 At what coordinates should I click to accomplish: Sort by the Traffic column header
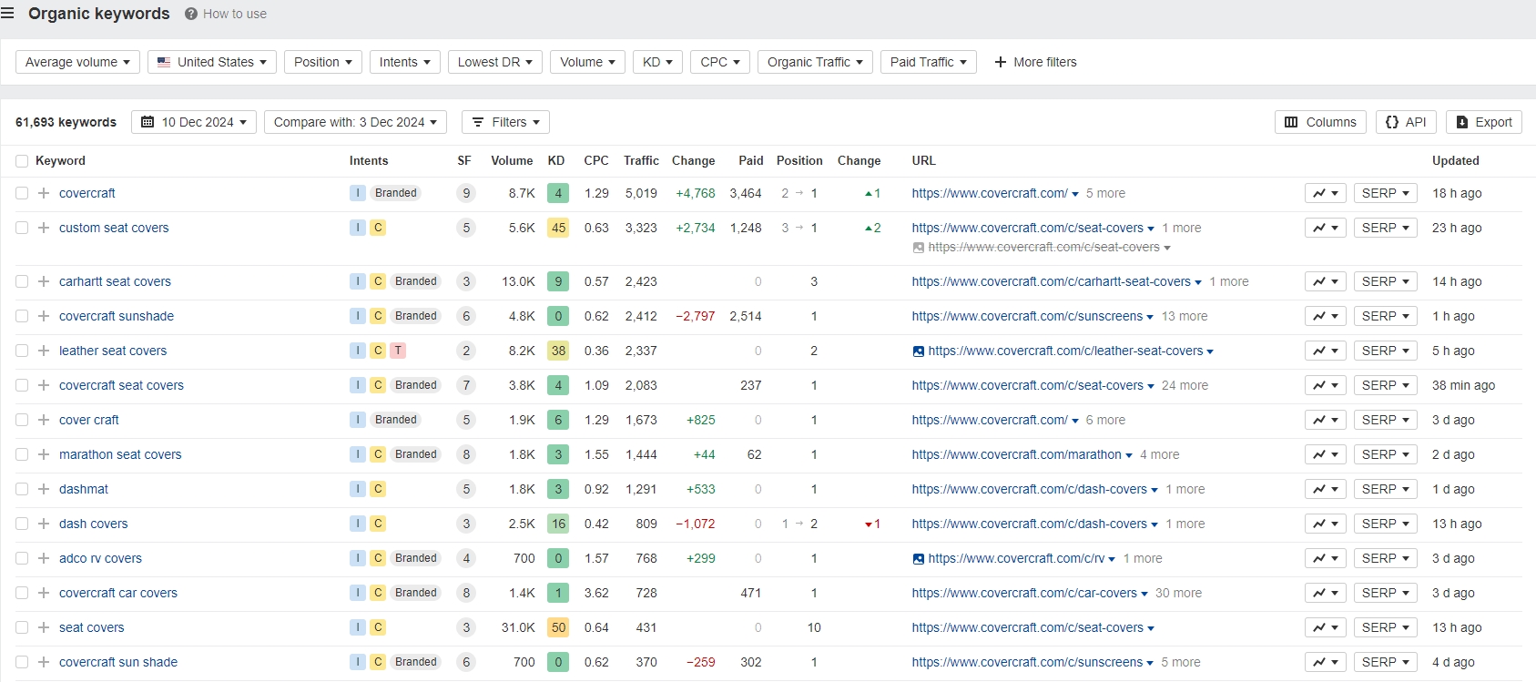tap(641, 160)
